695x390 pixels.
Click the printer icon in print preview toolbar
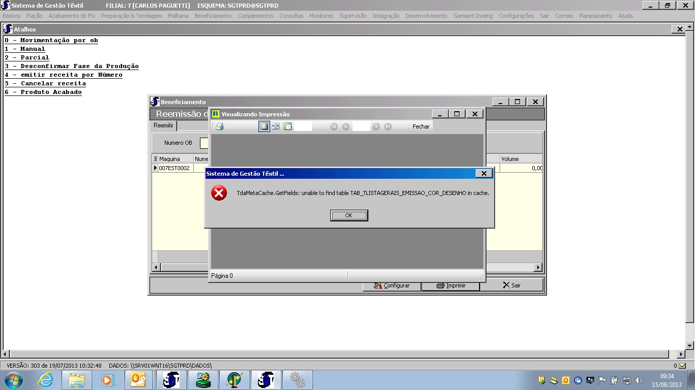point(220,126)
